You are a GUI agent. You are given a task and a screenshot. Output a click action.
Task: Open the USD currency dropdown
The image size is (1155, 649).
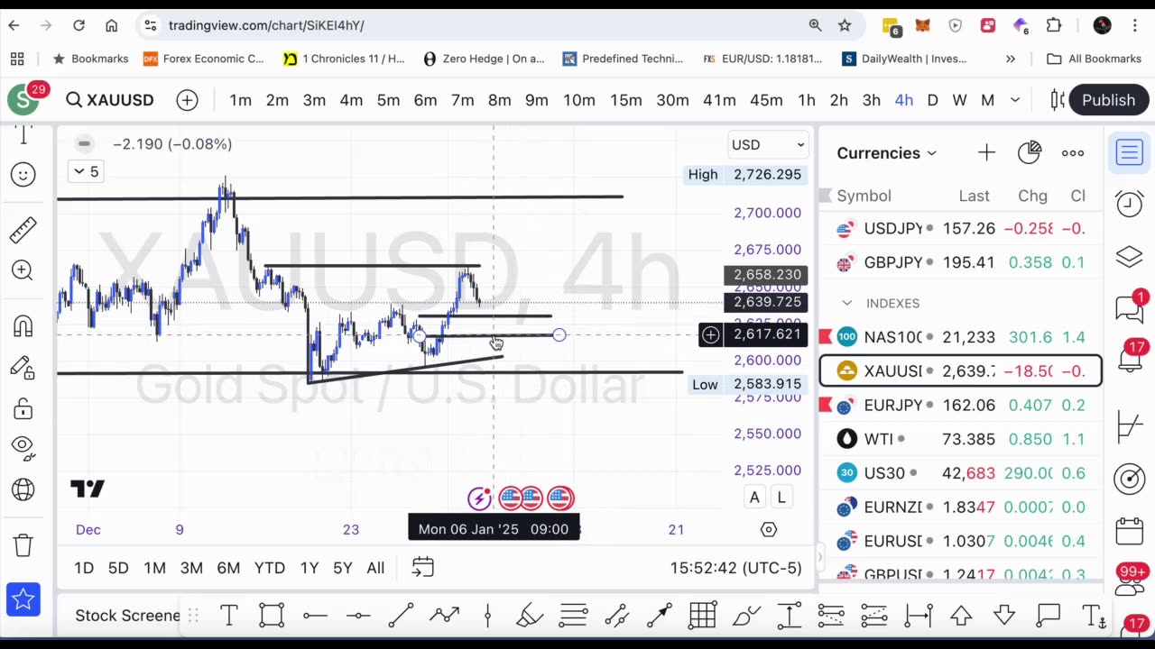[767, 144]
